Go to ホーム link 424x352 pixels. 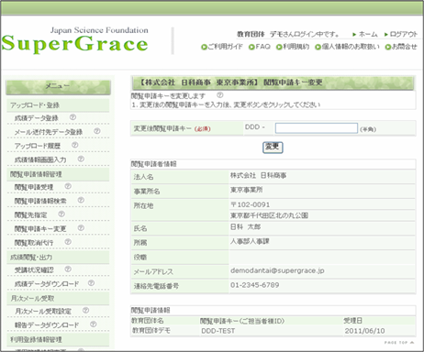pos(364,34)
